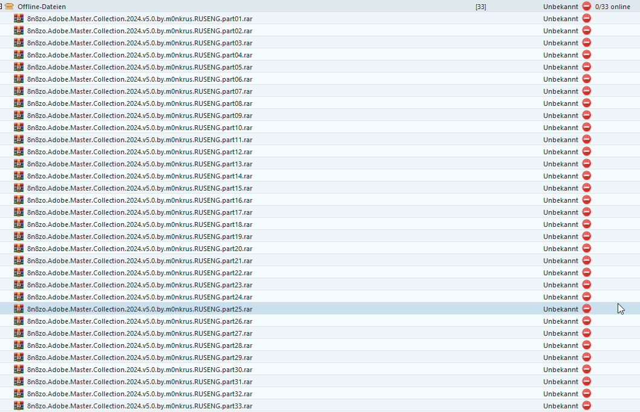This screenshot has height=412, width=640.
Task: Select file name ending part33.rar
Action: click(140, 406)
